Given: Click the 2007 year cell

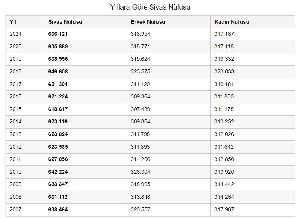Looking at the screenshot, I should click(x=15, y=209).
